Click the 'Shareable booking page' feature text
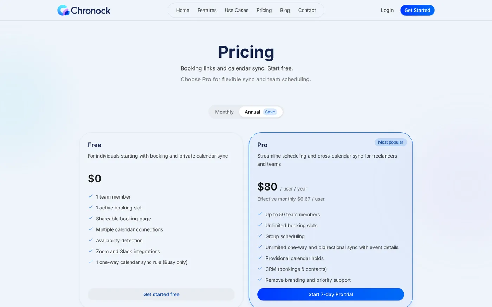Image resolution: width=492 pixels, height=307 pixels. (123, 219)
